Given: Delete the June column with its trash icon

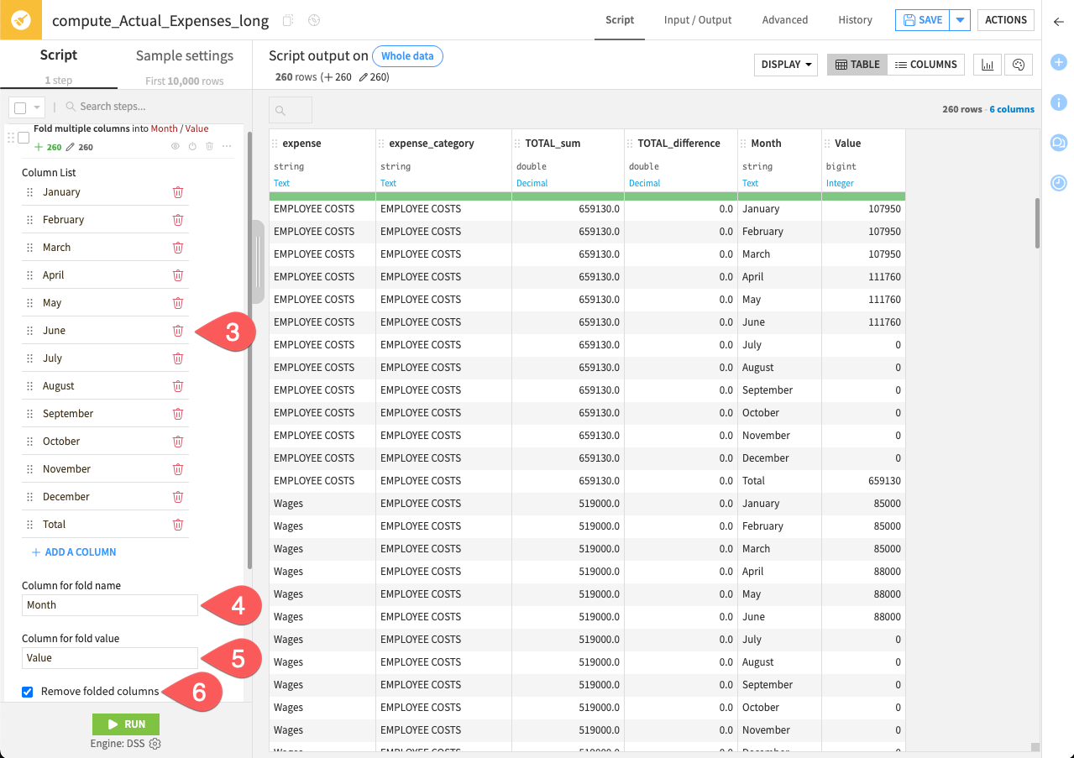Looking at the screenshot, I should [x=177, y=330].
